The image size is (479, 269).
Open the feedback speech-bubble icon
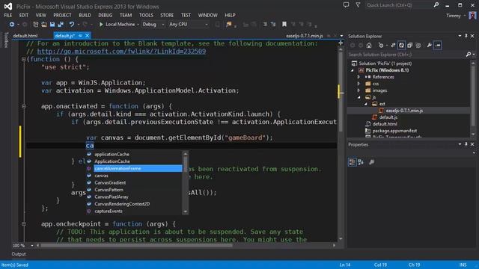coord(346,5)
